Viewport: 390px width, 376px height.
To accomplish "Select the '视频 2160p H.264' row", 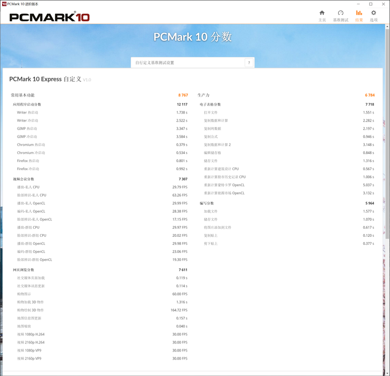I will [102, 342].
